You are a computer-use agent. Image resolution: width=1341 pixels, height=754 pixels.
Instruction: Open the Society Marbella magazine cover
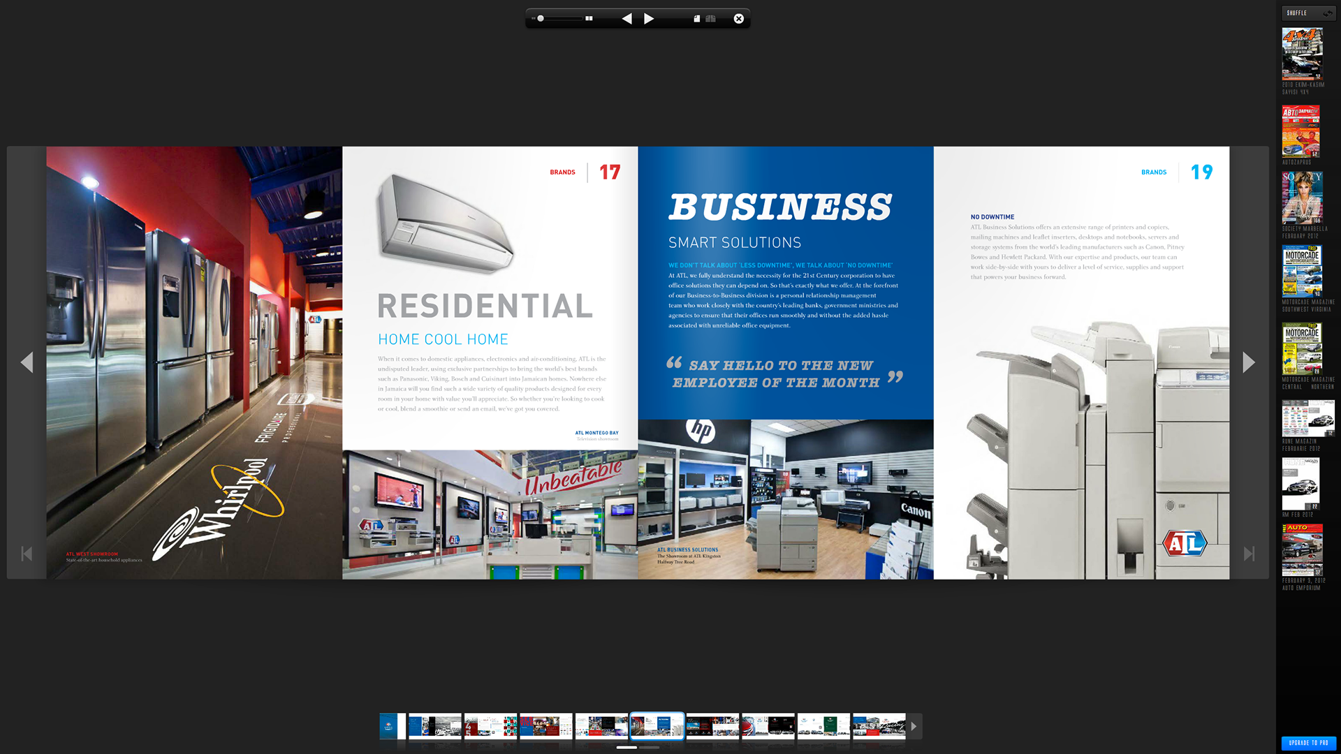point(1302,198)
